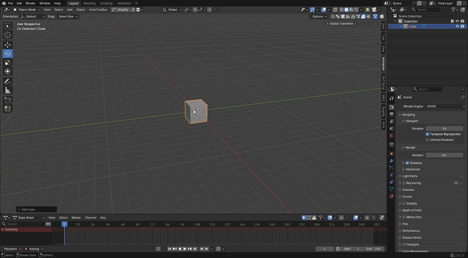The height and width of the screenshot is (258, 468).
Task: Enable the Temporal Reprojection checkbox
Action: click(427, 134)
